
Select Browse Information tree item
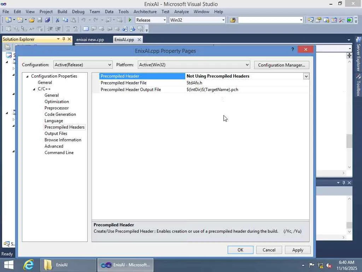[63, 140]
